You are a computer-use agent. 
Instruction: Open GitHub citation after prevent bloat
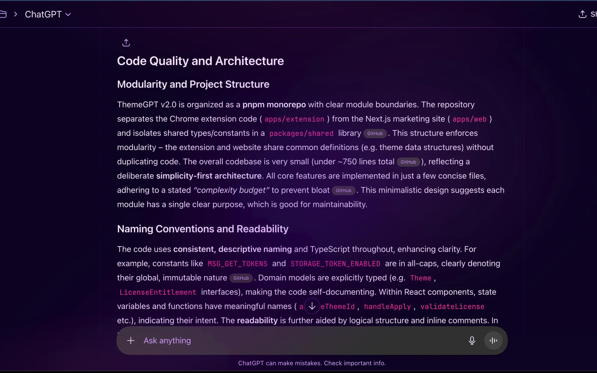click(343, 191)
